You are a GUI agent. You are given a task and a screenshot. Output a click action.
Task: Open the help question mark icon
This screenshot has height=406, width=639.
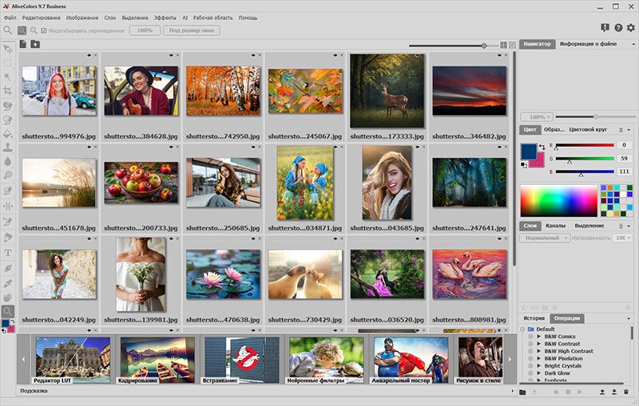click(617, 29)
